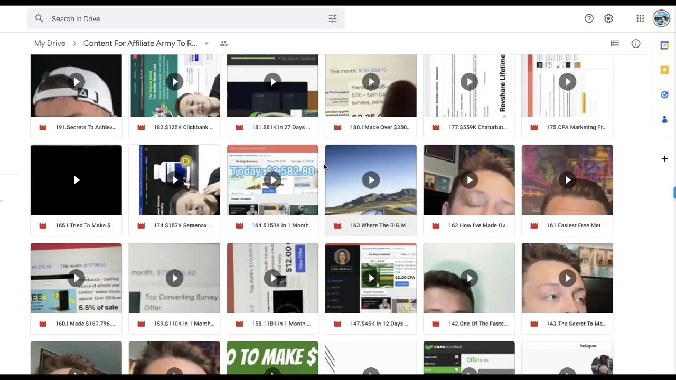Viewport: 676px width, 380px height.
Task: Click video file icon beside 175.CPA Marketing Fr
Action: coord(534,127)
